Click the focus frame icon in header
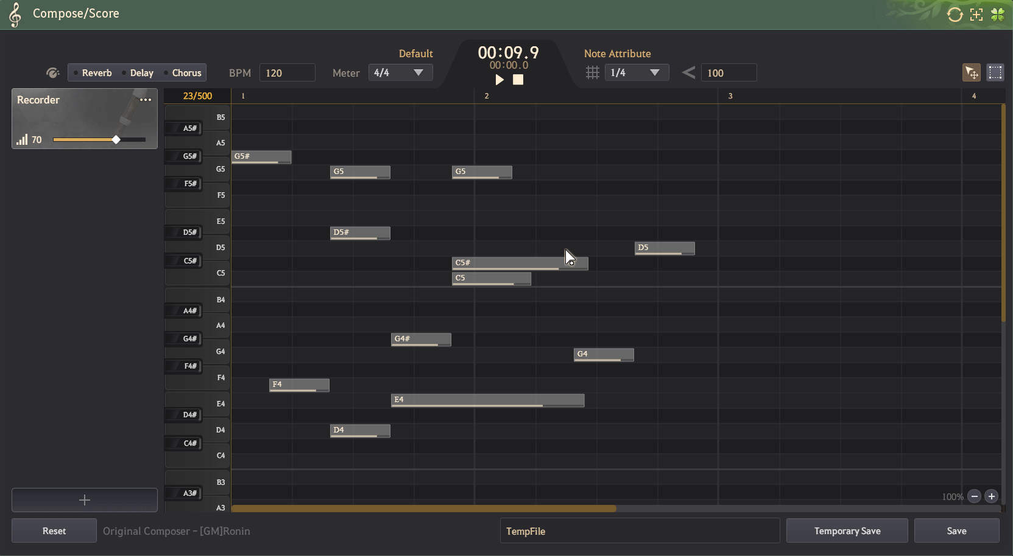 coord(976,15)
